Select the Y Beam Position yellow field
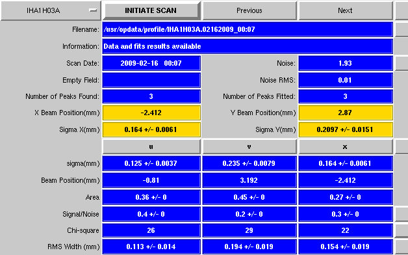Viewport: 408px width, 255px height. pyautogui.click(x=345, y=113)
